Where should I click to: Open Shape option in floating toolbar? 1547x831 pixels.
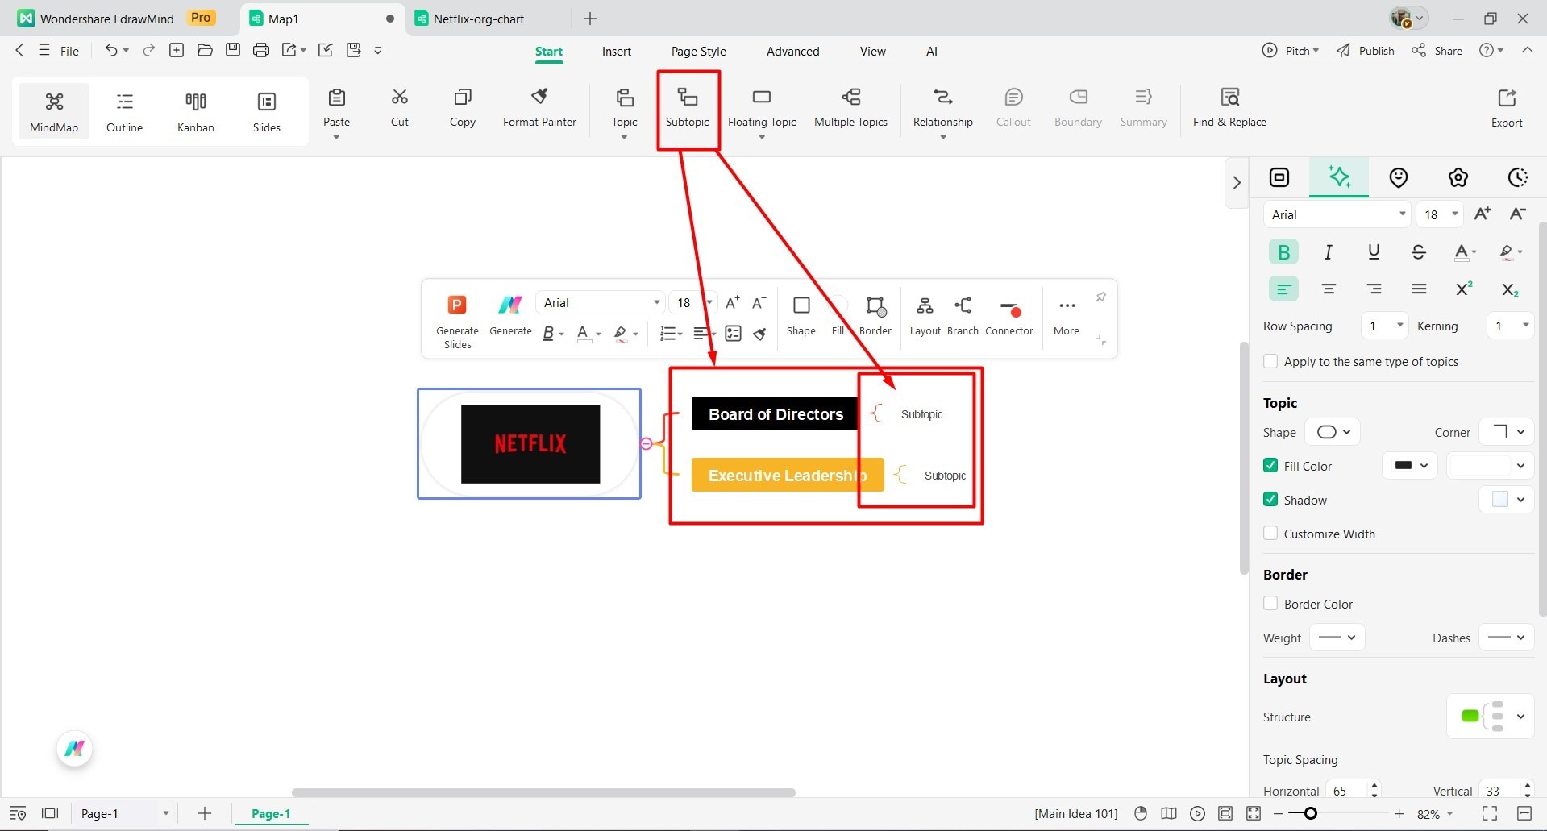point(801,315)
